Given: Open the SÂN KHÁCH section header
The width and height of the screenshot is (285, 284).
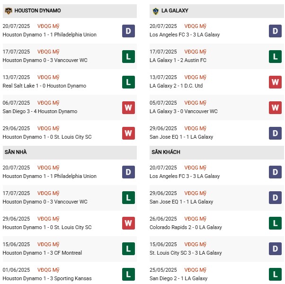Looking at the screenshot, I should (166, 152).
